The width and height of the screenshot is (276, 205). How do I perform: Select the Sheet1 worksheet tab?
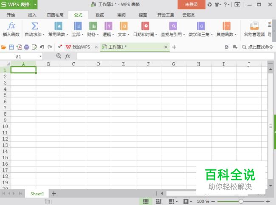[x=37, y=194]
